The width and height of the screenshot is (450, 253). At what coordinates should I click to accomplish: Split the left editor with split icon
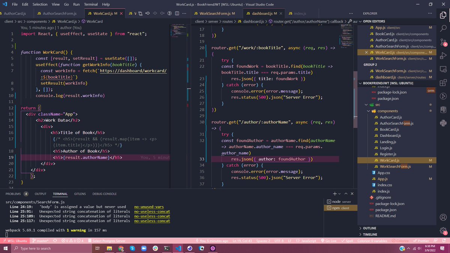point(177,13)
